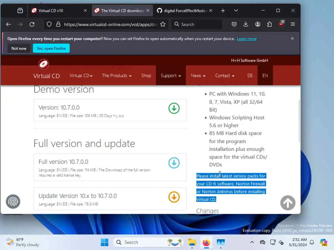Expand The Products dropdown menu

click(x=117, y=76)
